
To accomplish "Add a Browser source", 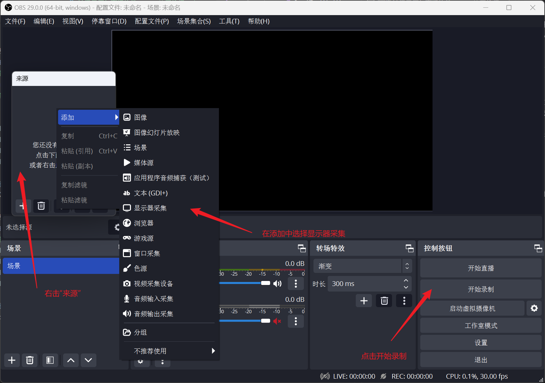I will point(169,223).
